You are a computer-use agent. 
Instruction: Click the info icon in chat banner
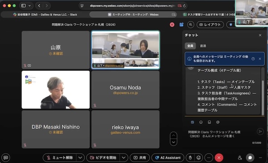189,59
